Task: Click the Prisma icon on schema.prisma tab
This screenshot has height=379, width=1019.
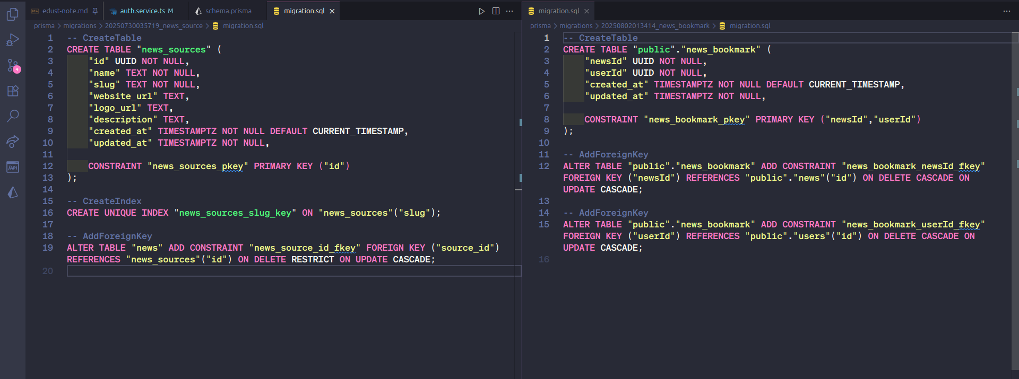Action: [x=198, y=11]
